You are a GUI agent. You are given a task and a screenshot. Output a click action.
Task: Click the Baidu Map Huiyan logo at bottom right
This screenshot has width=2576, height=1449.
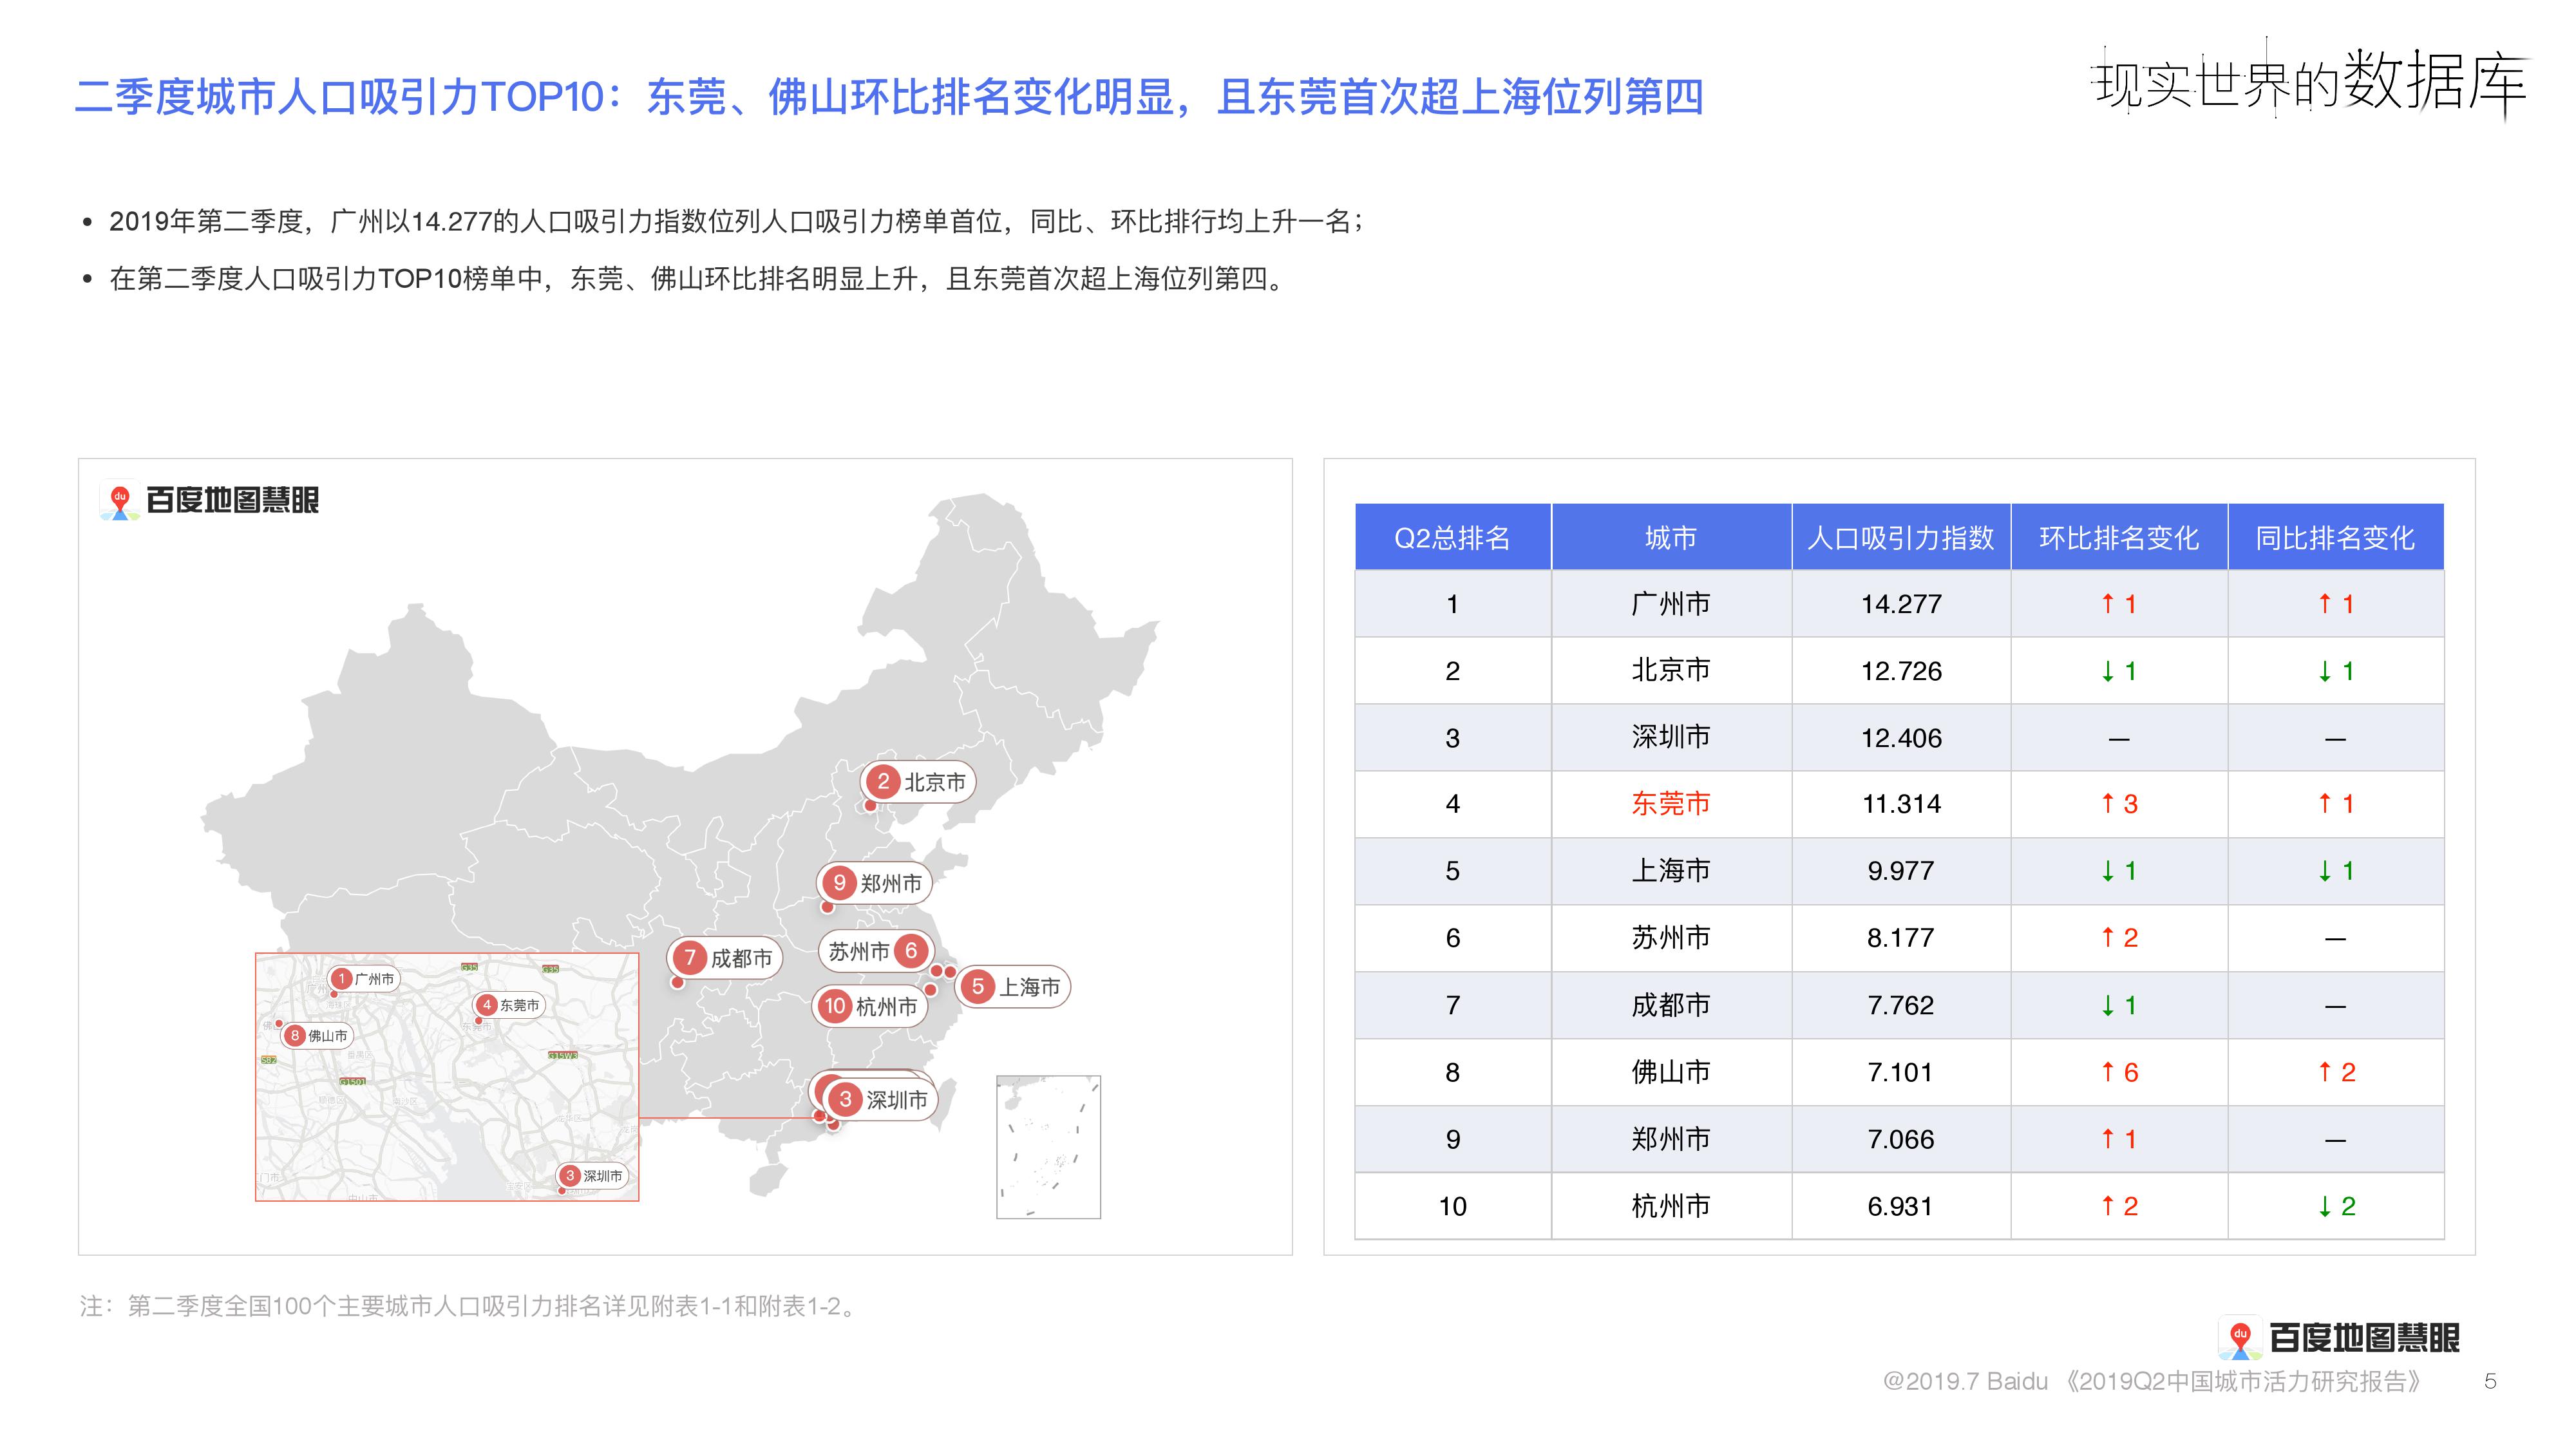click(2339, 1337)
